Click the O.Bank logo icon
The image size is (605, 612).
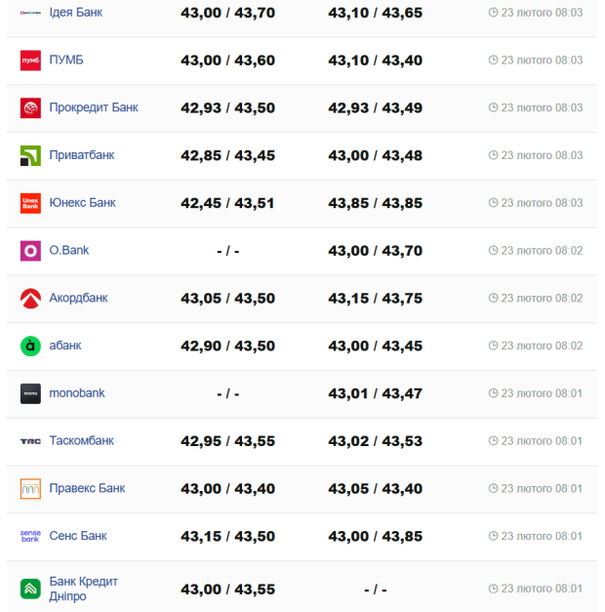click(x=30, y=251)
